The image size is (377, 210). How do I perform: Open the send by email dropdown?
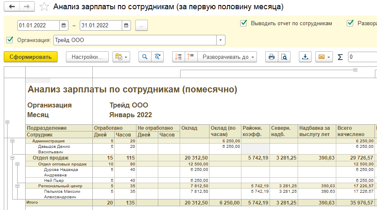click(x=324, y=57)
